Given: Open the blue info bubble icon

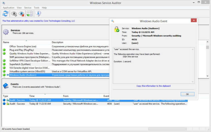Looking at the screenshot, I should 38,14.
